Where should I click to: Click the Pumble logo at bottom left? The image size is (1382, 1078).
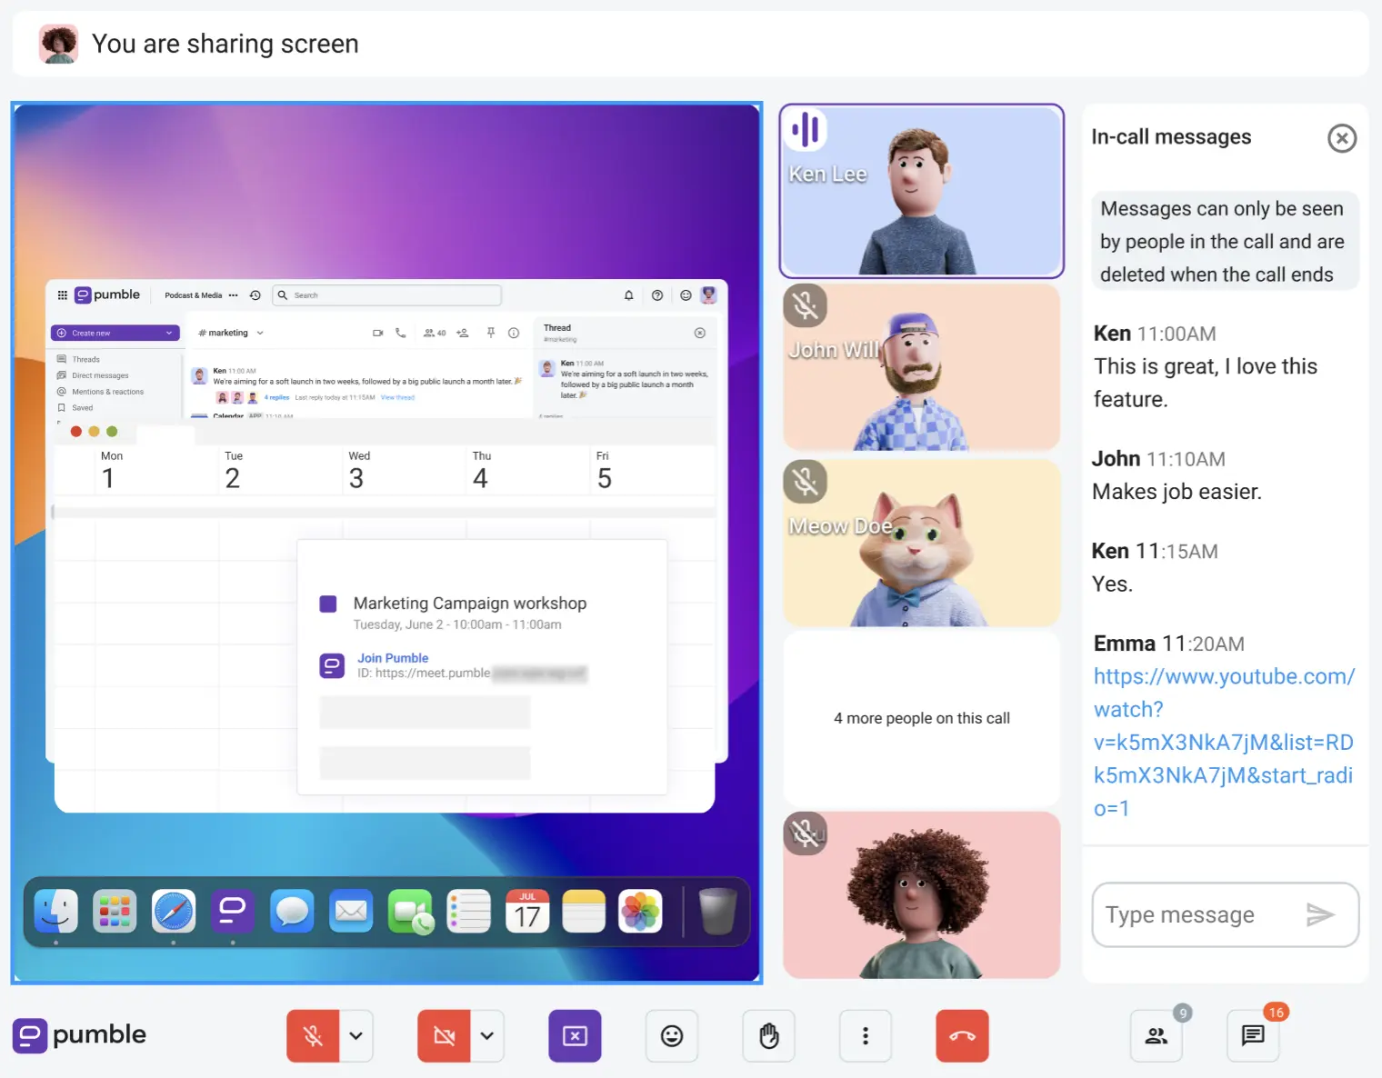tap(80, 1035)
